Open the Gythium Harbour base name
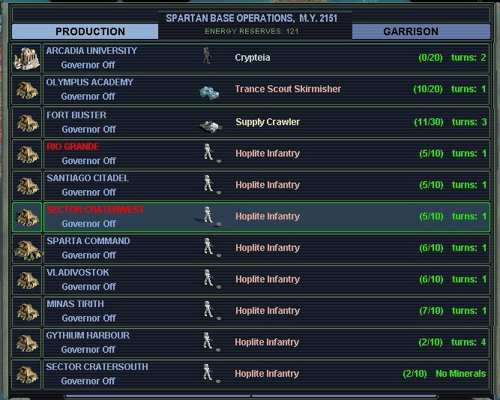Image resolution: width=500 pixels, height=400 pixels. [88, 336]
